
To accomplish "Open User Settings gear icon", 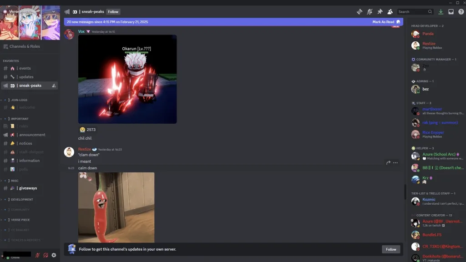I will click(54, 255).
